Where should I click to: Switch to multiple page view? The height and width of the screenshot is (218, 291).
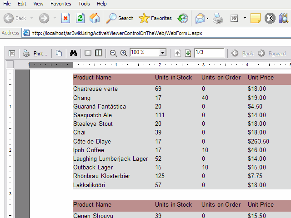coord(99,53)
